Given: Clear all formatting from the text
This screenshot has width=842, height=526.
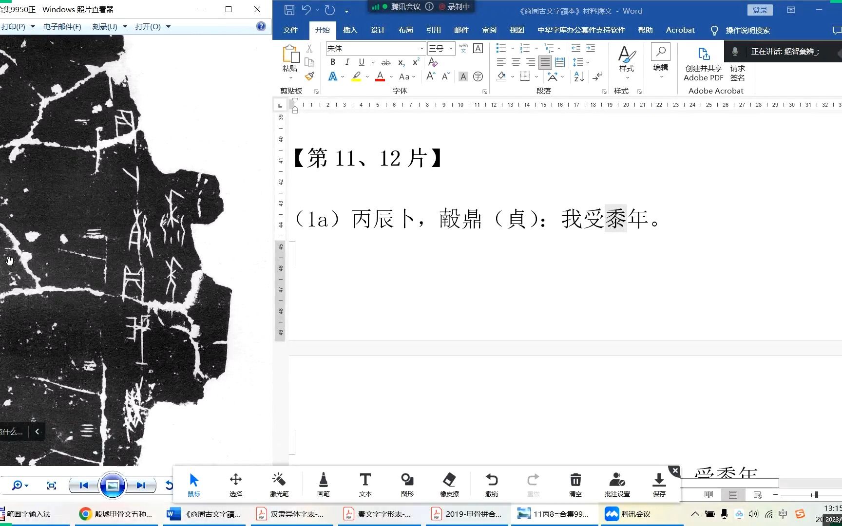Looking at the screenshot, I should [433, 62].
